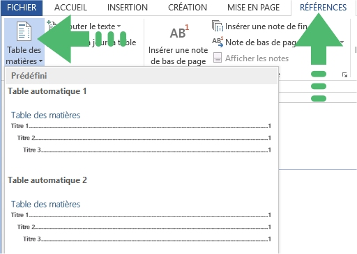The height and width of the screenshot is (254, 357).
Task: Open the Note de bas de page suivante arrow
Action: click(342, 42)
